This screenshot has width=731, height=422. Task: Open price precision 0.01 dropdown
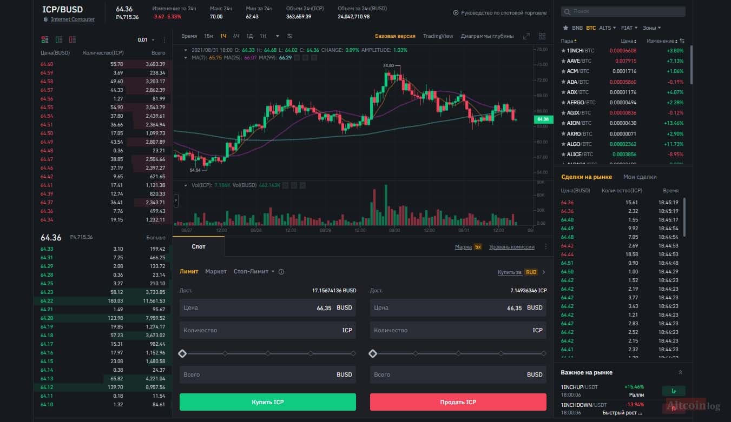pos(146,40)
